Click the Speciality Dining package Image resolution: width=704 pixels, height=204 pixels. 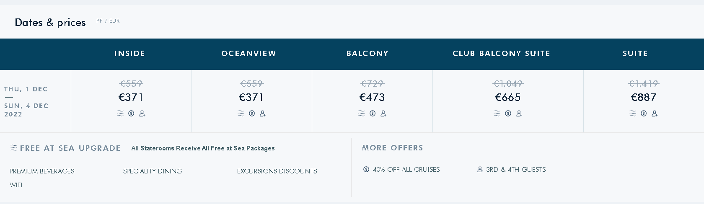click(x=153, y=171)
